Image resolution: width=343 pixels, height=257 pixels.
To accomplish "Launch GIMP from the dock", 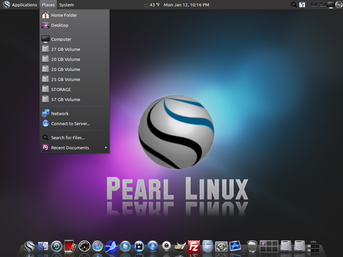I will pyautogui.click(x=180, y=246).
